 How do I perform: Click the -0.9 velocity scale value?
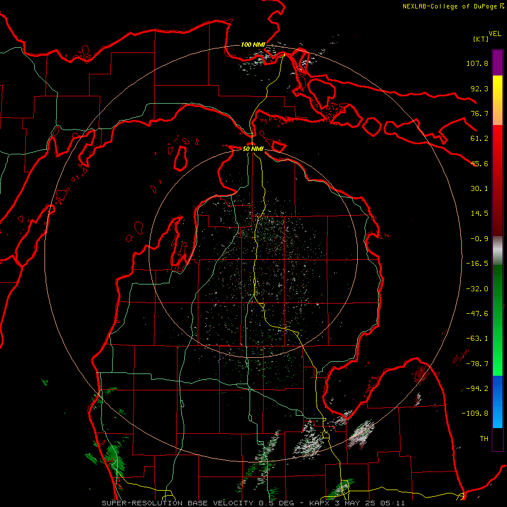tap(479, 239)
